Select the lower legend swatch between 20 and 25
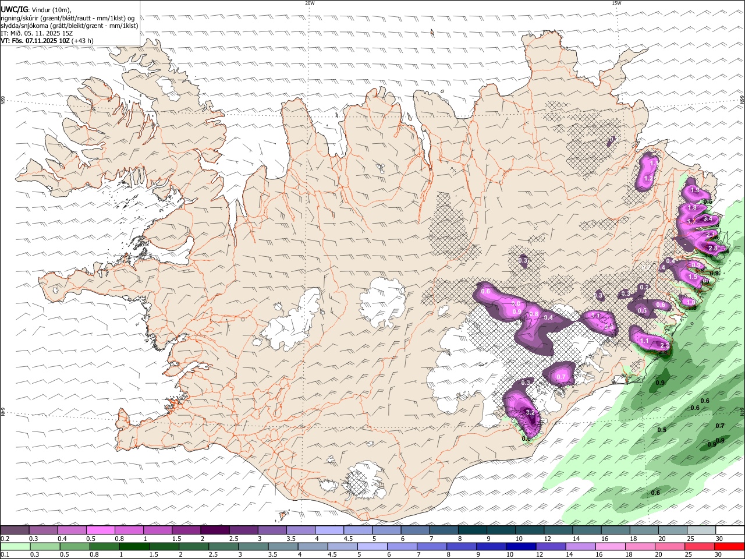745x559 pixels. pos(670,547)
